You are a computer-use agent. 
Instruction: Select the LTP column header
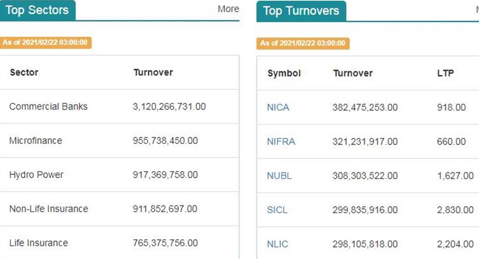pos(445,73)
